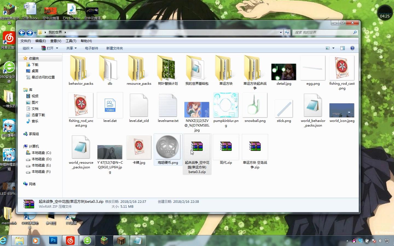Viewport: 394px width, 246px height.
Task: Select 本地磁盘 (D:) in the sidebar
Action: click(41, 159)
